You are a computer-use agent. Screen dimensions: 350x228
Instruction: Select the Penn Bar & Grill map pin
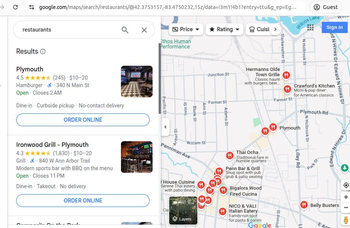pos(219,172)
